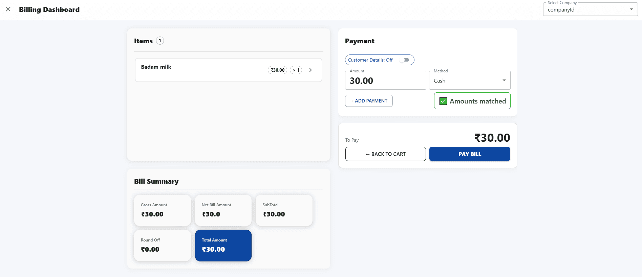Click the ₹30.00 price badge on Badam milk
Image resolution: width=642 pixels, height=277 pixels.
pyautogui.click(x=277, y=70)
